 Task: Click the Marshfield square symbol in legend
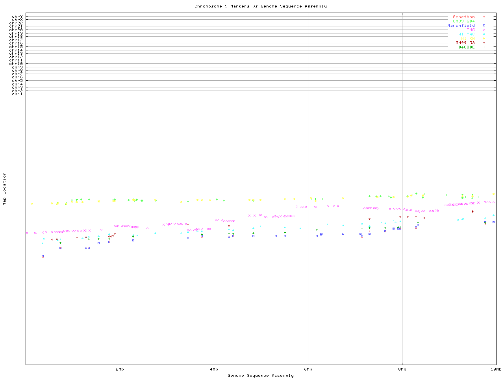[x=484, y=26]
